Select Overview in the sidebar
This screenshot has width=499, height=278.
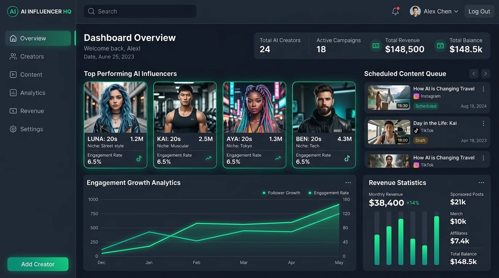pyautogui.click(x=38, y=38)
